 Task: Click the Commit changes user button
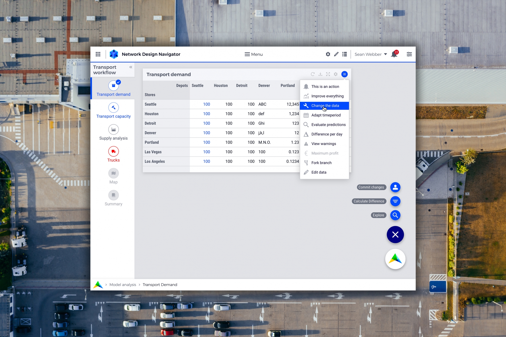coord(395,187)
